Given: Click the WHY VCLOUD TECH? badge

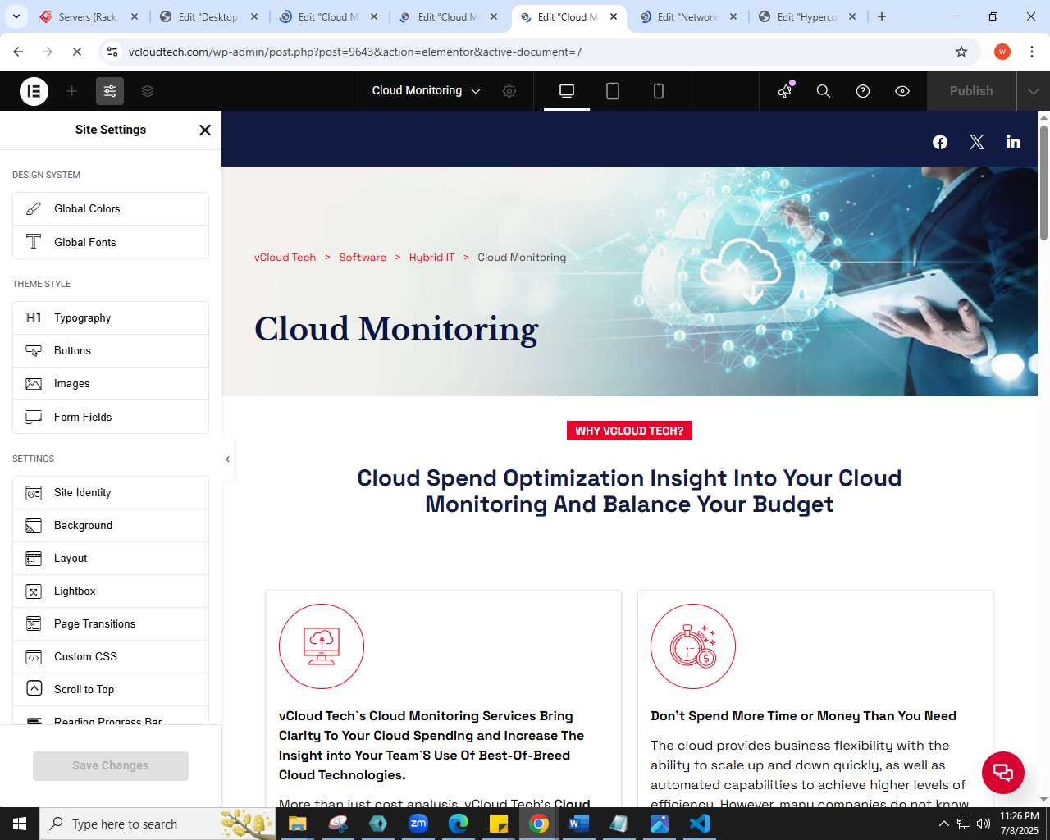Looking at the screenshot, I should tap(629, 431).
